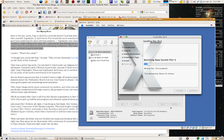
Task: Click volume speaker icon in system tray
Action: 195,2
